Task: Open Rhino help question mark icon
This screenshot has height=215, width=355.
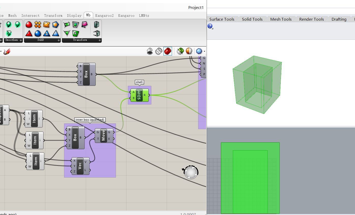Action: click(210, 26)
